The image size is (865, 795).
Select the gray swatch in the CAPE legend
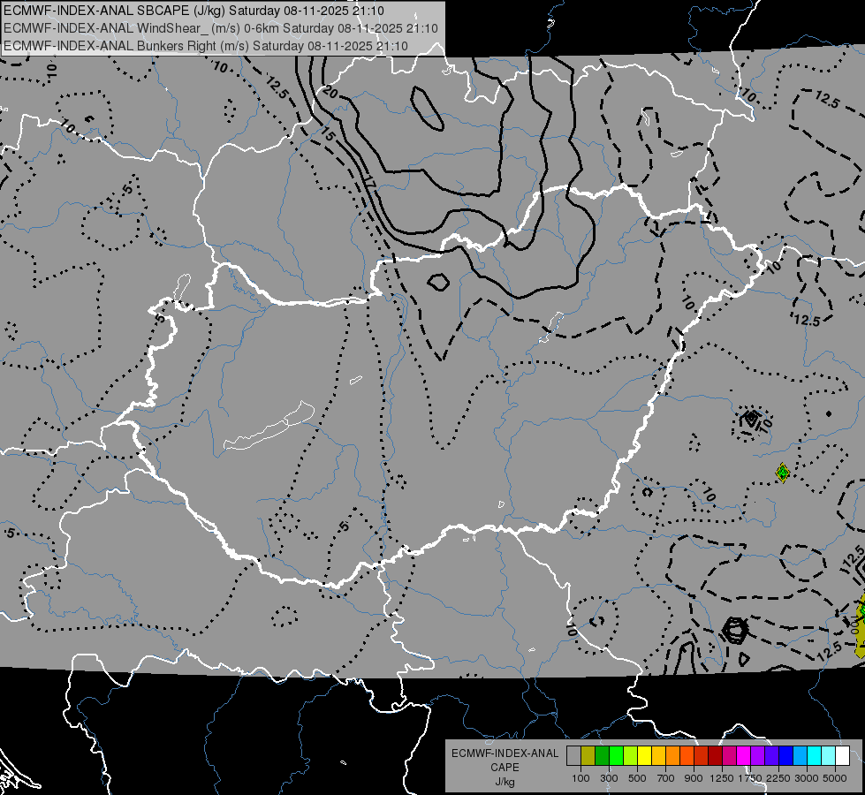573,756
